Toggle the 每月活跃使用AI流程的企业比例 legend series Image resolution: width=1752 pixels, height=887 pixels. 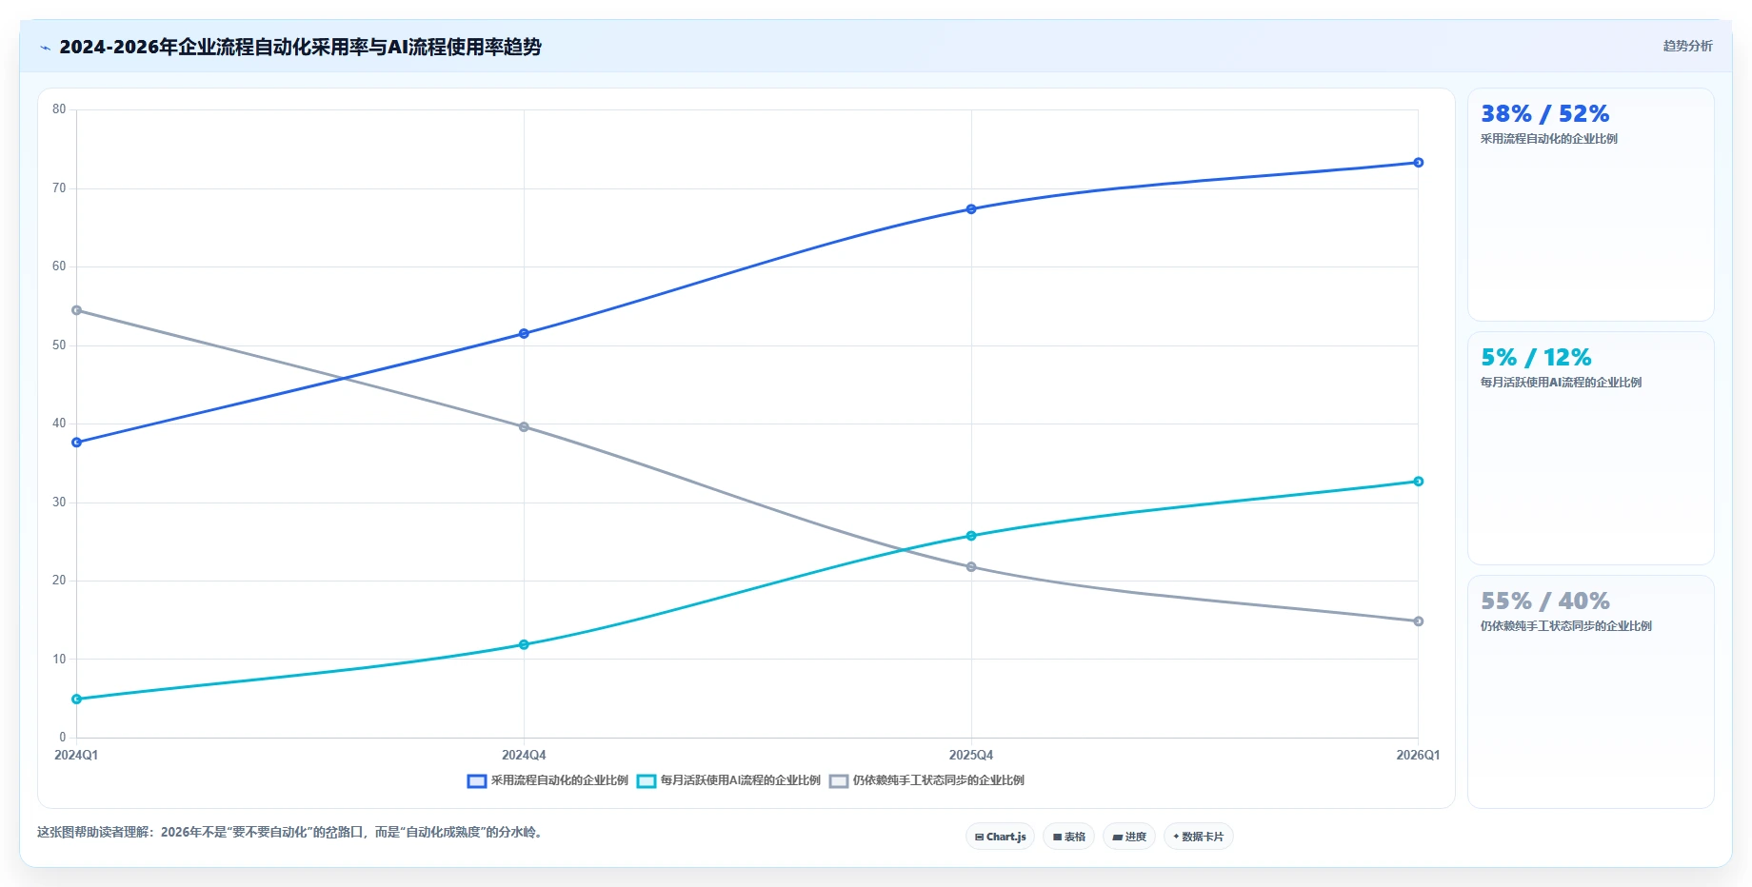(x=728, y=780)
